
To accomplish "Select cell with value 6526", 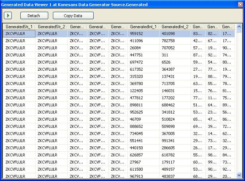I will pyautogui.click(x=175, y=62).
